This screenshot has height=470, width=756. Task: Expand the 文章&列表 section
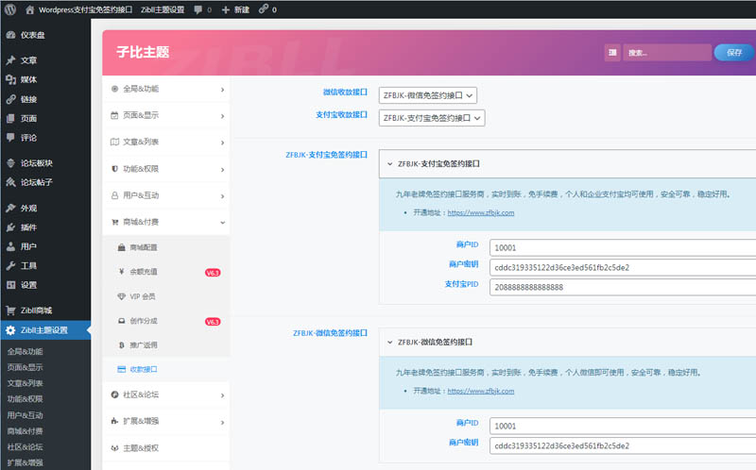coord(166,143)
